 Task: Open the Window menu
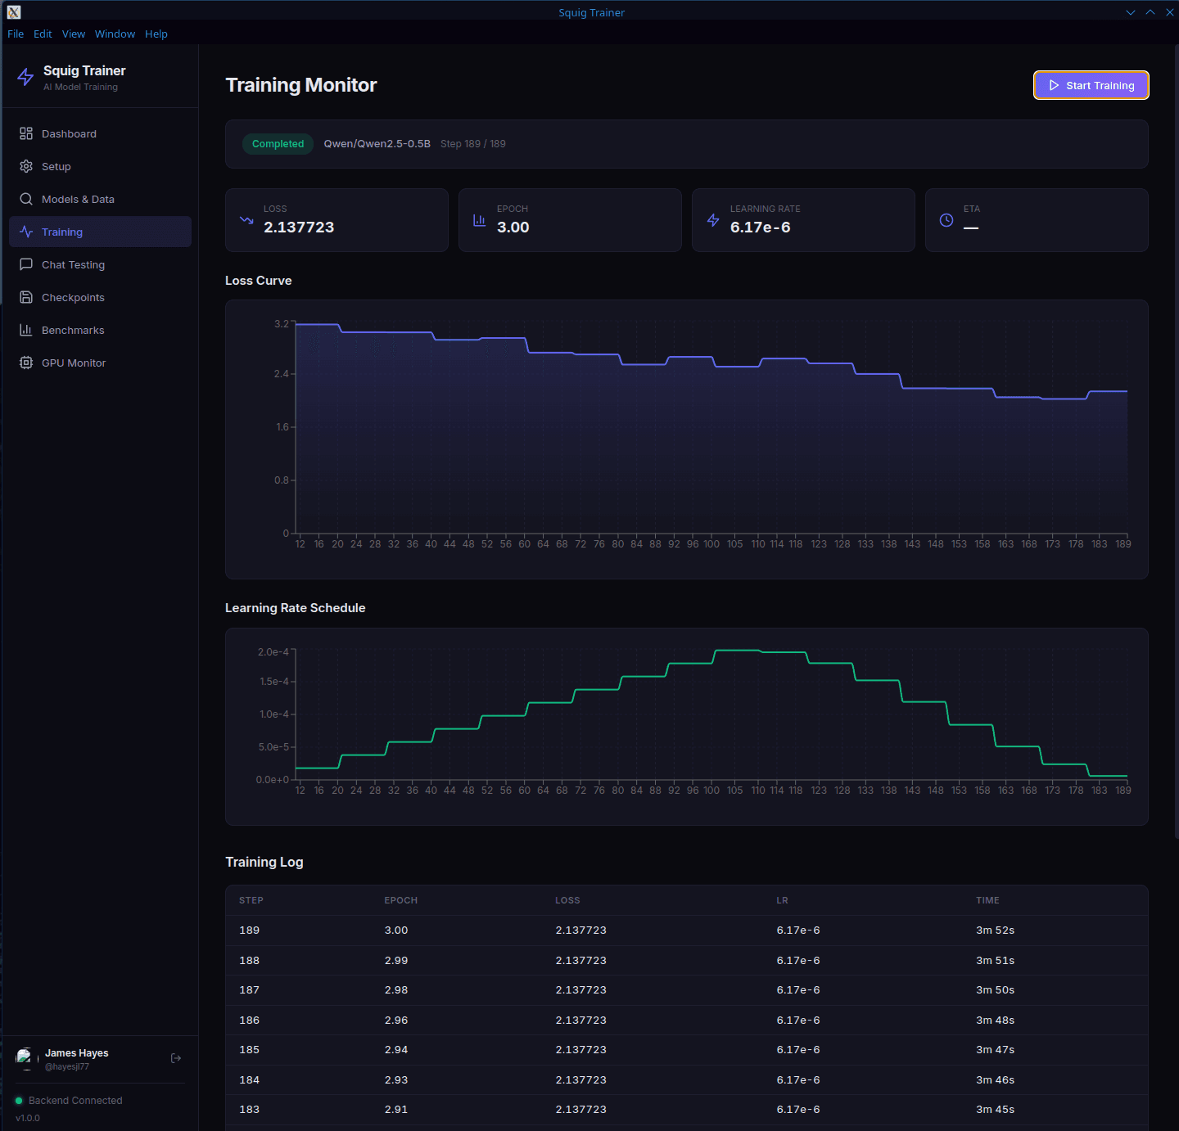(115, 34)
